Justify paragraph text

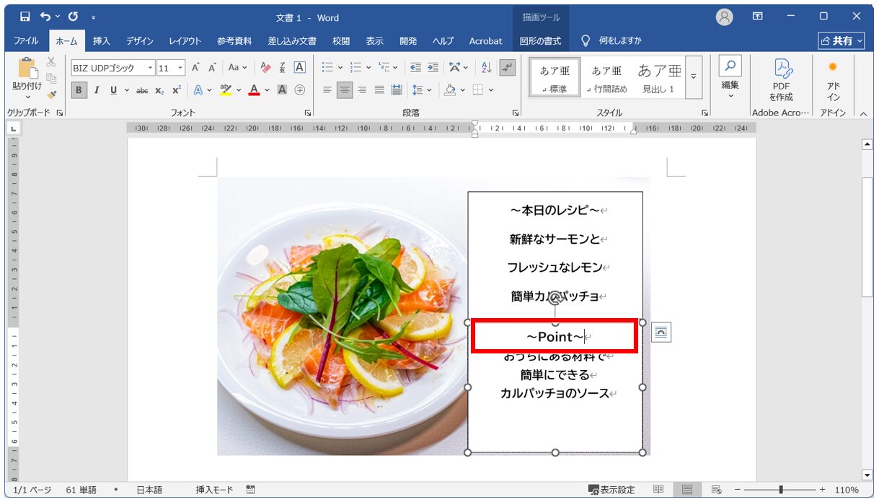379,90
